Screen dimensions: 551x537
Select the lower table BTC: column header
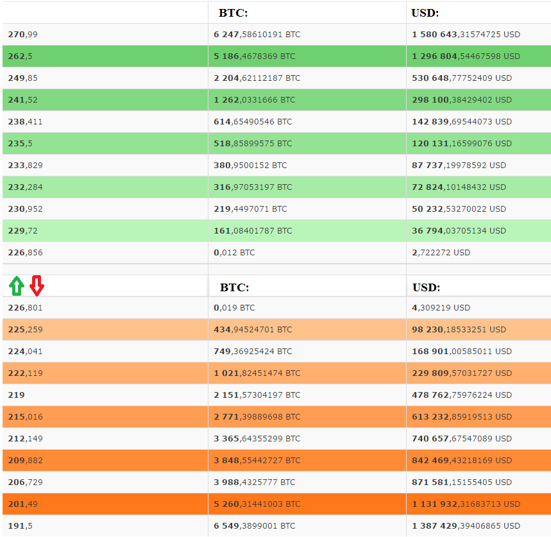(234, 287)
